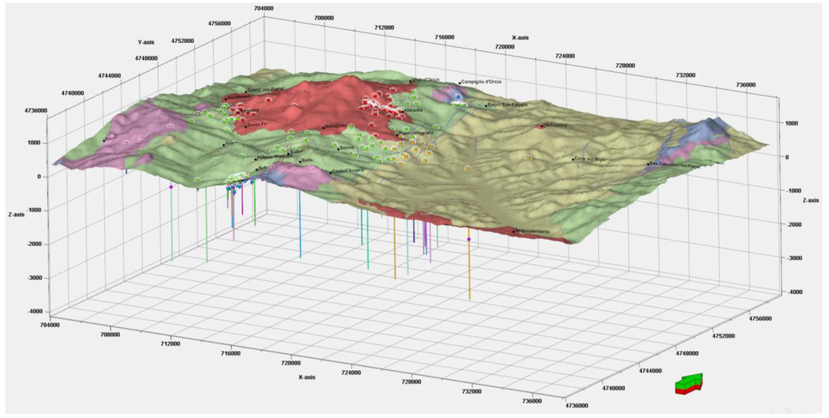Screen dimensions: 829x418
Task: Select the Bagni San Filippo marker
Action: [487, 105]
